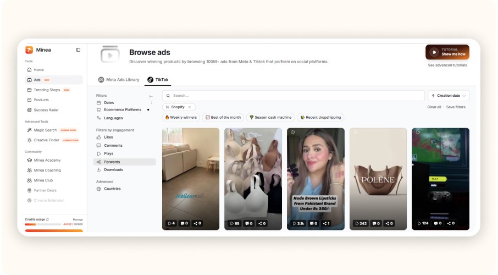This screenshot has height=275, width=498.
Task: Click Clear all filters
Action: pyautogui.click(x=434, y=107)
